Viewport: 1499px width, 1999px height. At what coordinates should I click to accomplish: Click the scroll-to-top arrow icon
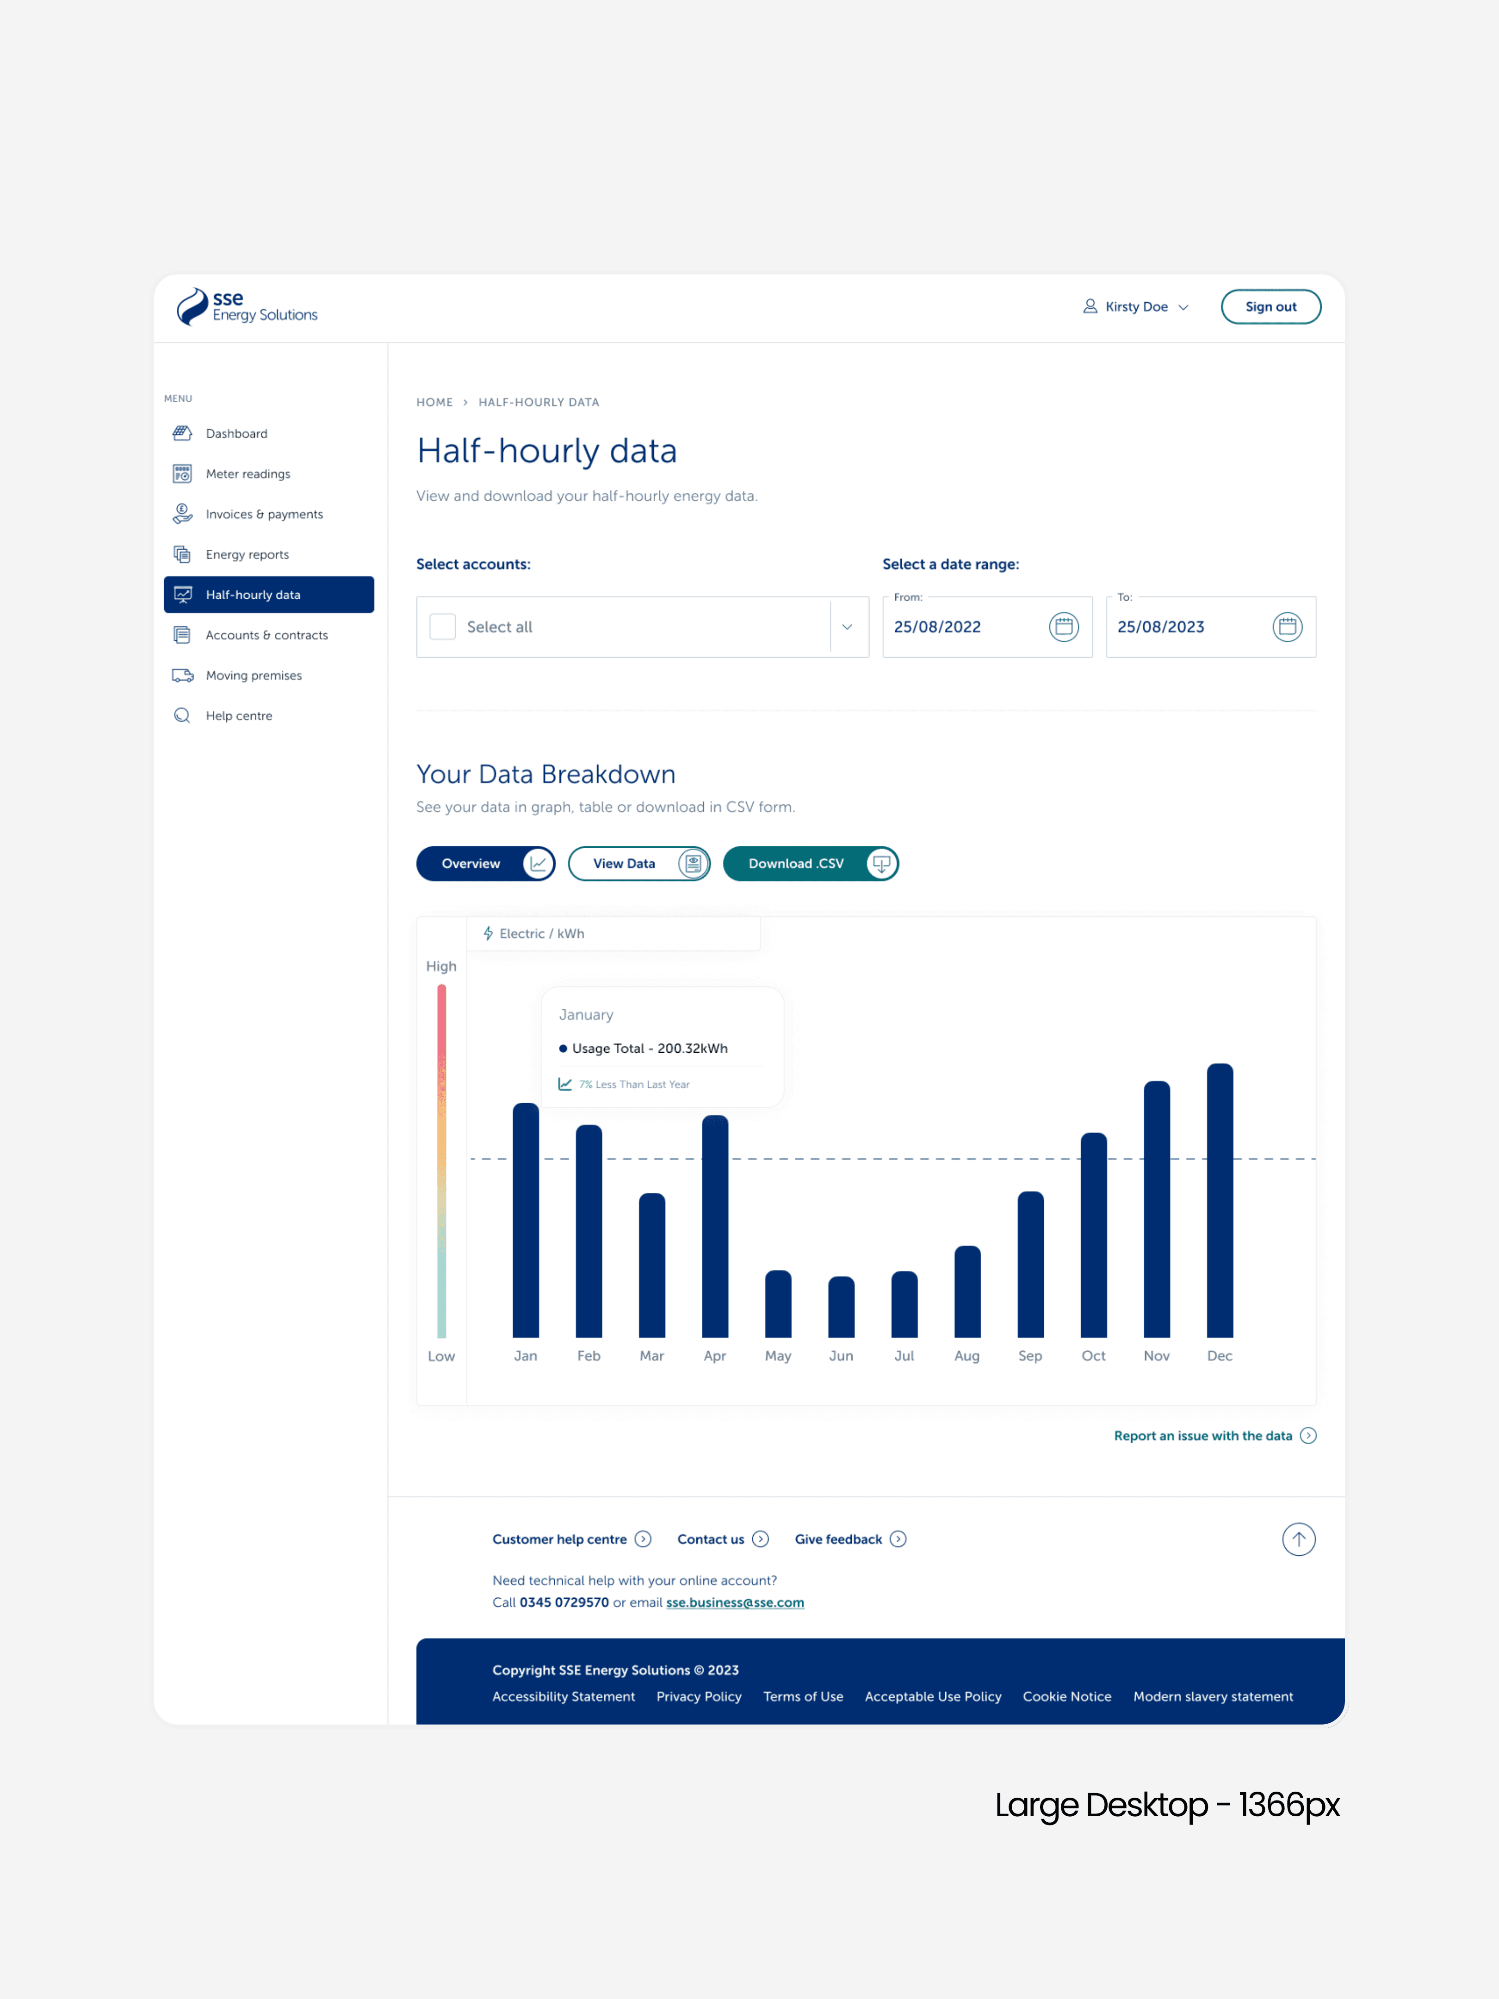tap(1298, 1539)
